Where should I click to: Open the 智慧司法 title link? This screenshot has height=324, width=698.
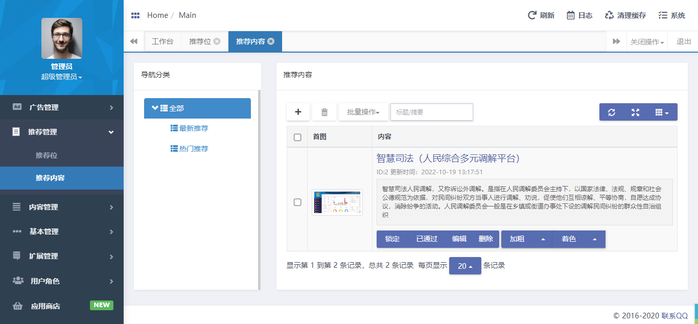click(x=448, y=158)
